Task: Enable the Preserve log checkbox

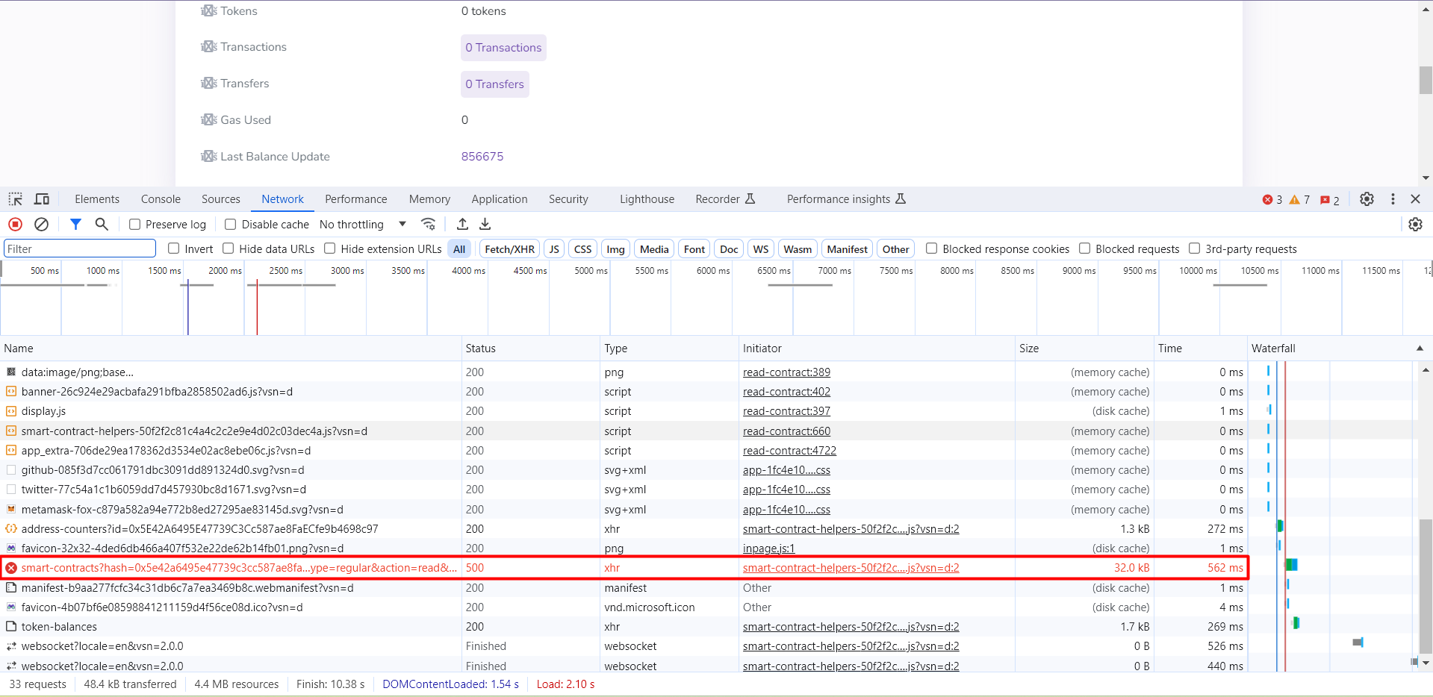Action: (134, 224)
